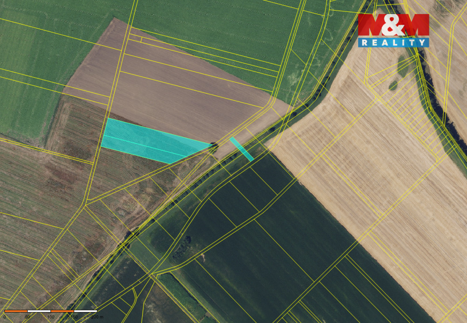
Task: Click the small narrow cyan parcel by the road
Action: (241, 149)
